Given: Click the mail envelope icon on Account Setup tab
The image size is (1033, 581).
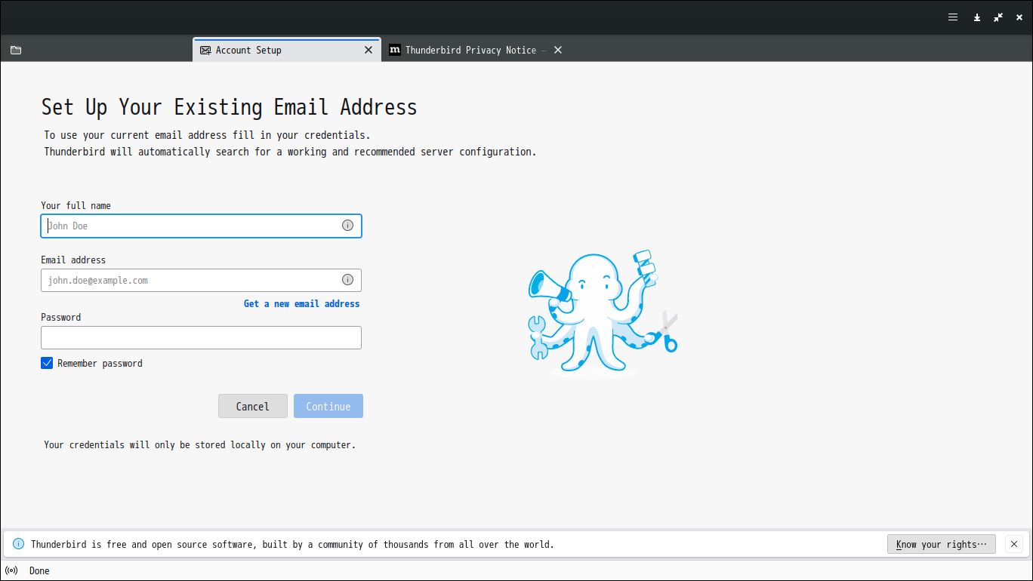Looking at the screenshot, I should pos(205,50).
